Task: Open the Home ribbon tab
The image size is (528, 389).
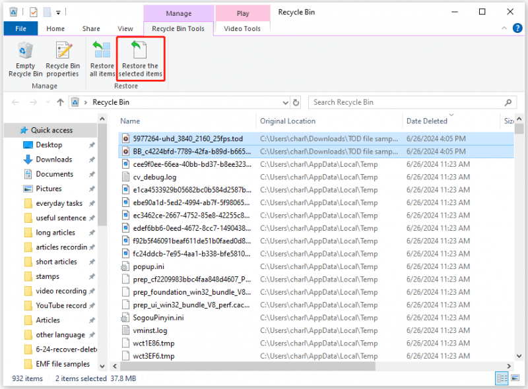Action: pyautogui.click(x=55, y=28)
